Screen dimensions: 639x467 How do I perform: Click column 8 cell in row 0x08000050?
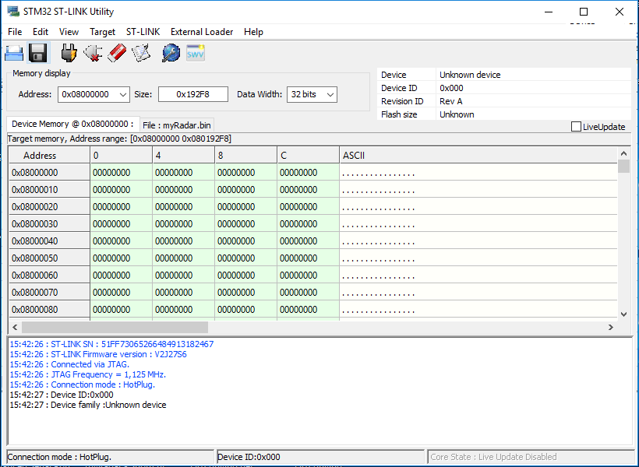245,258
